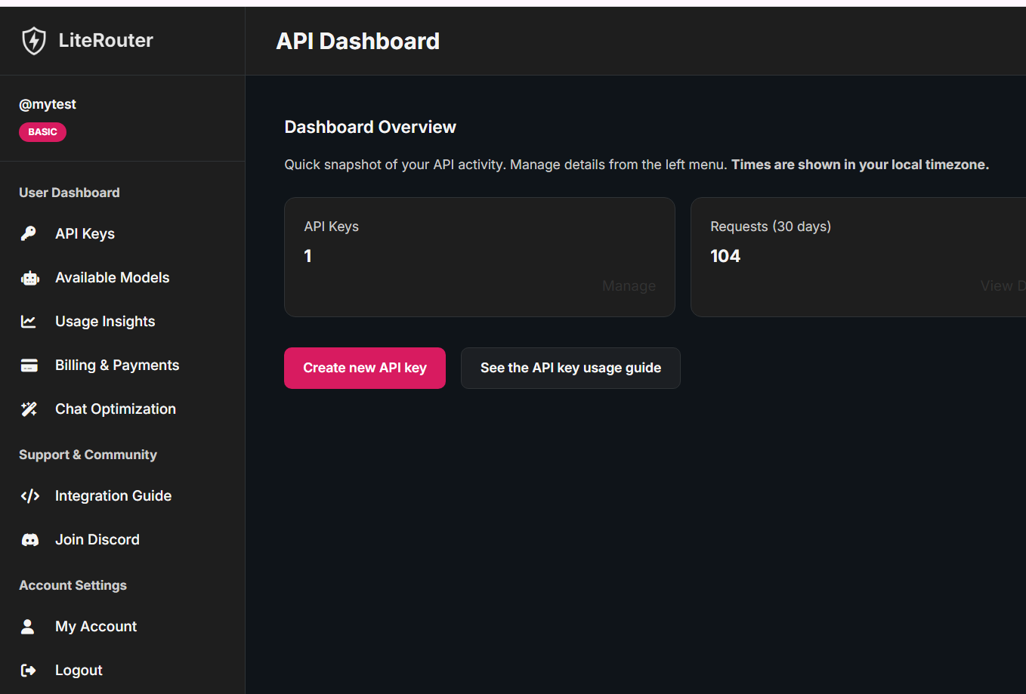1026x694 pixels.
Task: Select the API Keys key icon
Action: [28, 233]
